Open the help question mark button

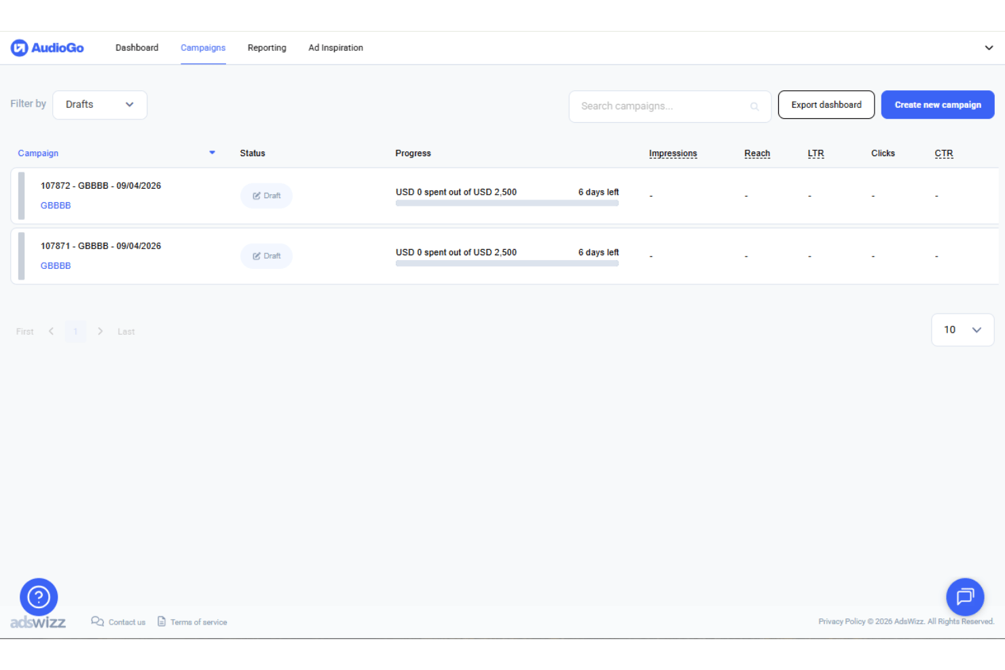(39, 597)
